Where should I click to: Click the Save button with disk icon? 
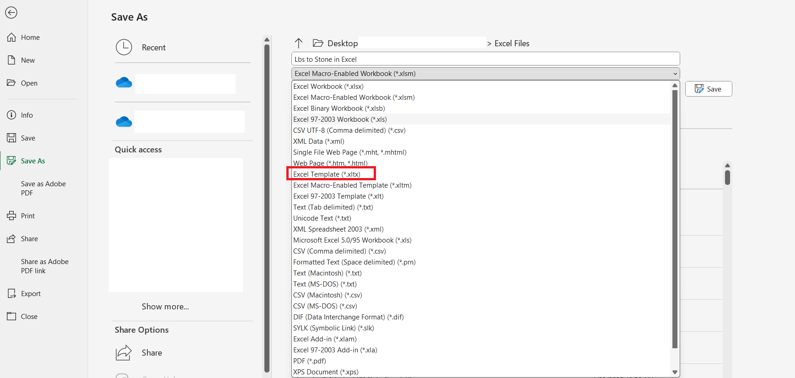coord(709,89)
